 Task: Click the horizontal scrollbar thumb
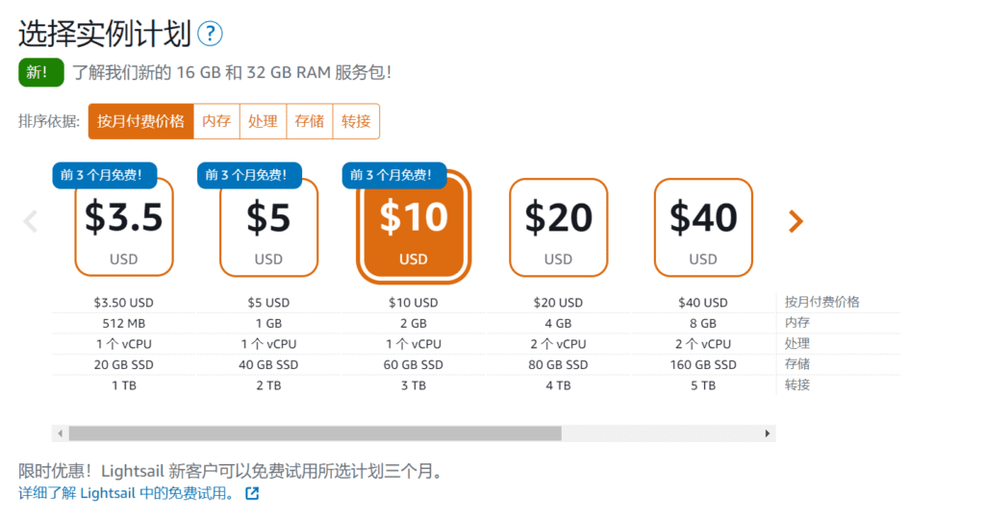pyautogui.click(x=315, y=433)
